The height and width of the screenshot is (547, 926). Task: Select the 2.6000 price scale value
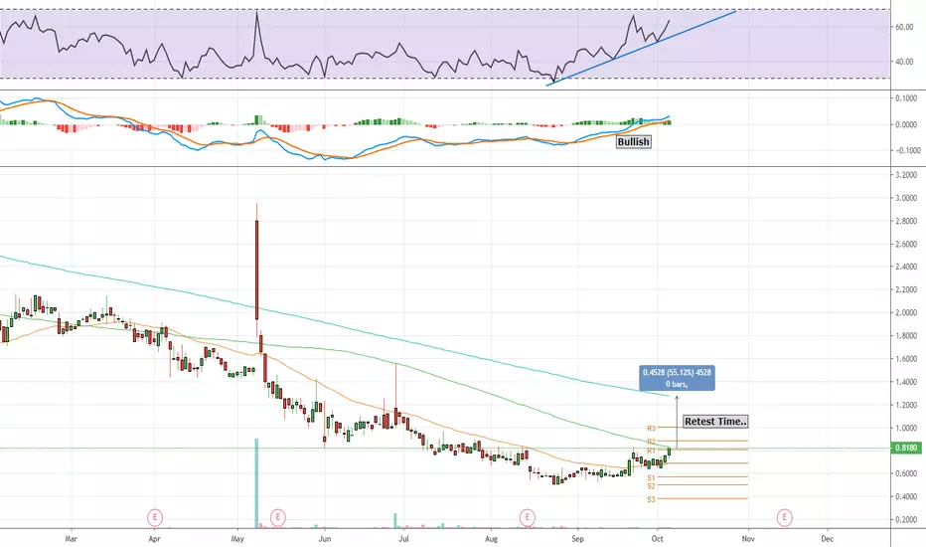(x=906, y=245)
